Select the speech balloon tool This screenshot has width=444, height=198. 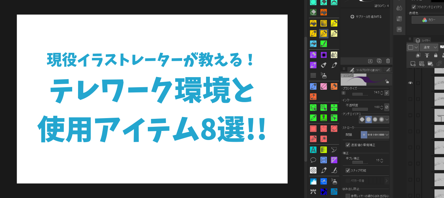pos(313,160)
